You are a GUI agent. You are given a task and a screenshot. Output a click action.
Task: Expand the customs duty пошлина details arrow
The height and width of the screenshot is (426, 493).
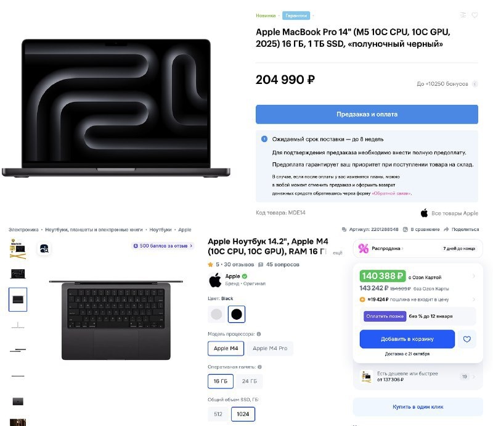pos(474,299)
